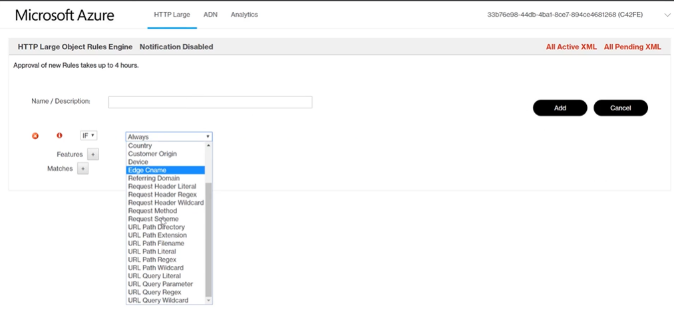Screen dimensions: 674x328
Task: Click the red delete rule icon
Action: (x=35, y=136)
